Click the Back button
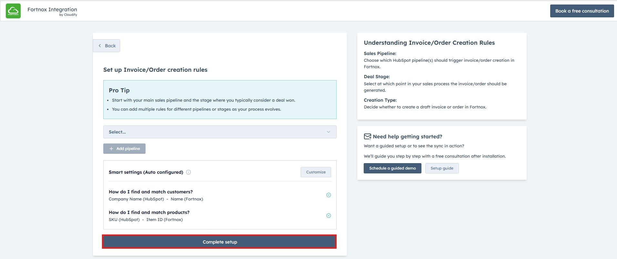This screenshot has height=259, width=617. pos(106,46)
